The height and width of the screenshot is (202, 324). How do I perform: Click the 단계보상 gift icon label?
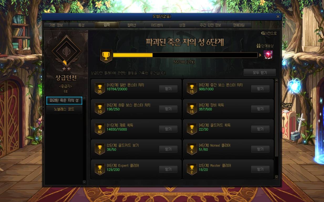tap(265, 46)
